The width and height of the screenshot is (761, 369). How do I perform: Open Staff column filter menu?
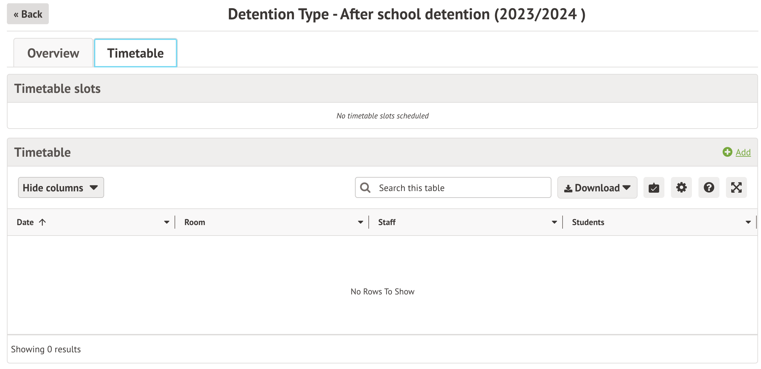click(x=554, y=222)
